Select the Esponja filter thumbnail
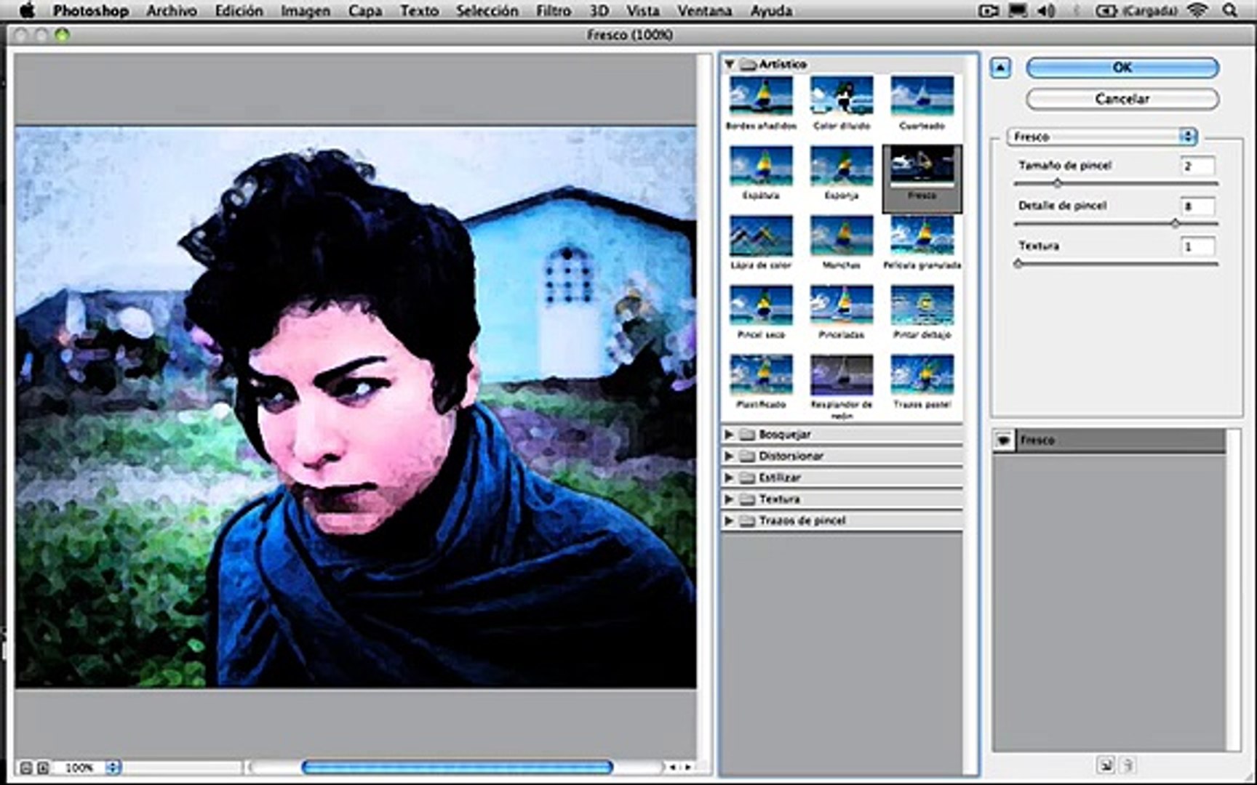 [x=842, y=166]
